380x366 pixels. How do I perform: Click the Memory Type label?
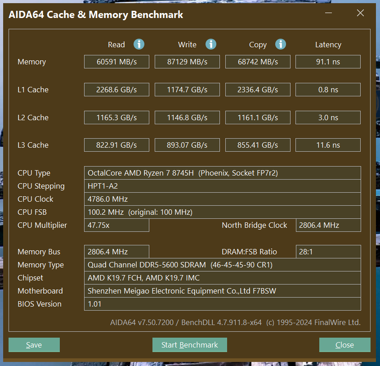tap(40, 265)
